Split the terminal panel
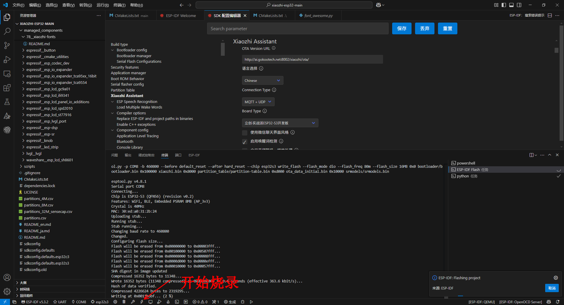Image resolution: width=564 pixels, height=305 pixels. click(x=531, y=155)
